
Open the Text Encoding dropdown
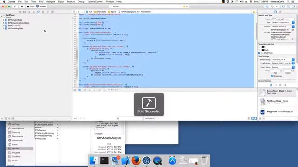(283, 60)
